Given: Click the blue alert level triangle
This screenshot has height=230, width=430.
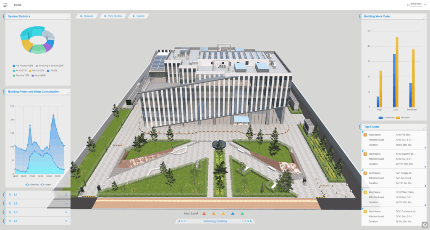Looking at the screenshot, I should [x=233, y=213].
